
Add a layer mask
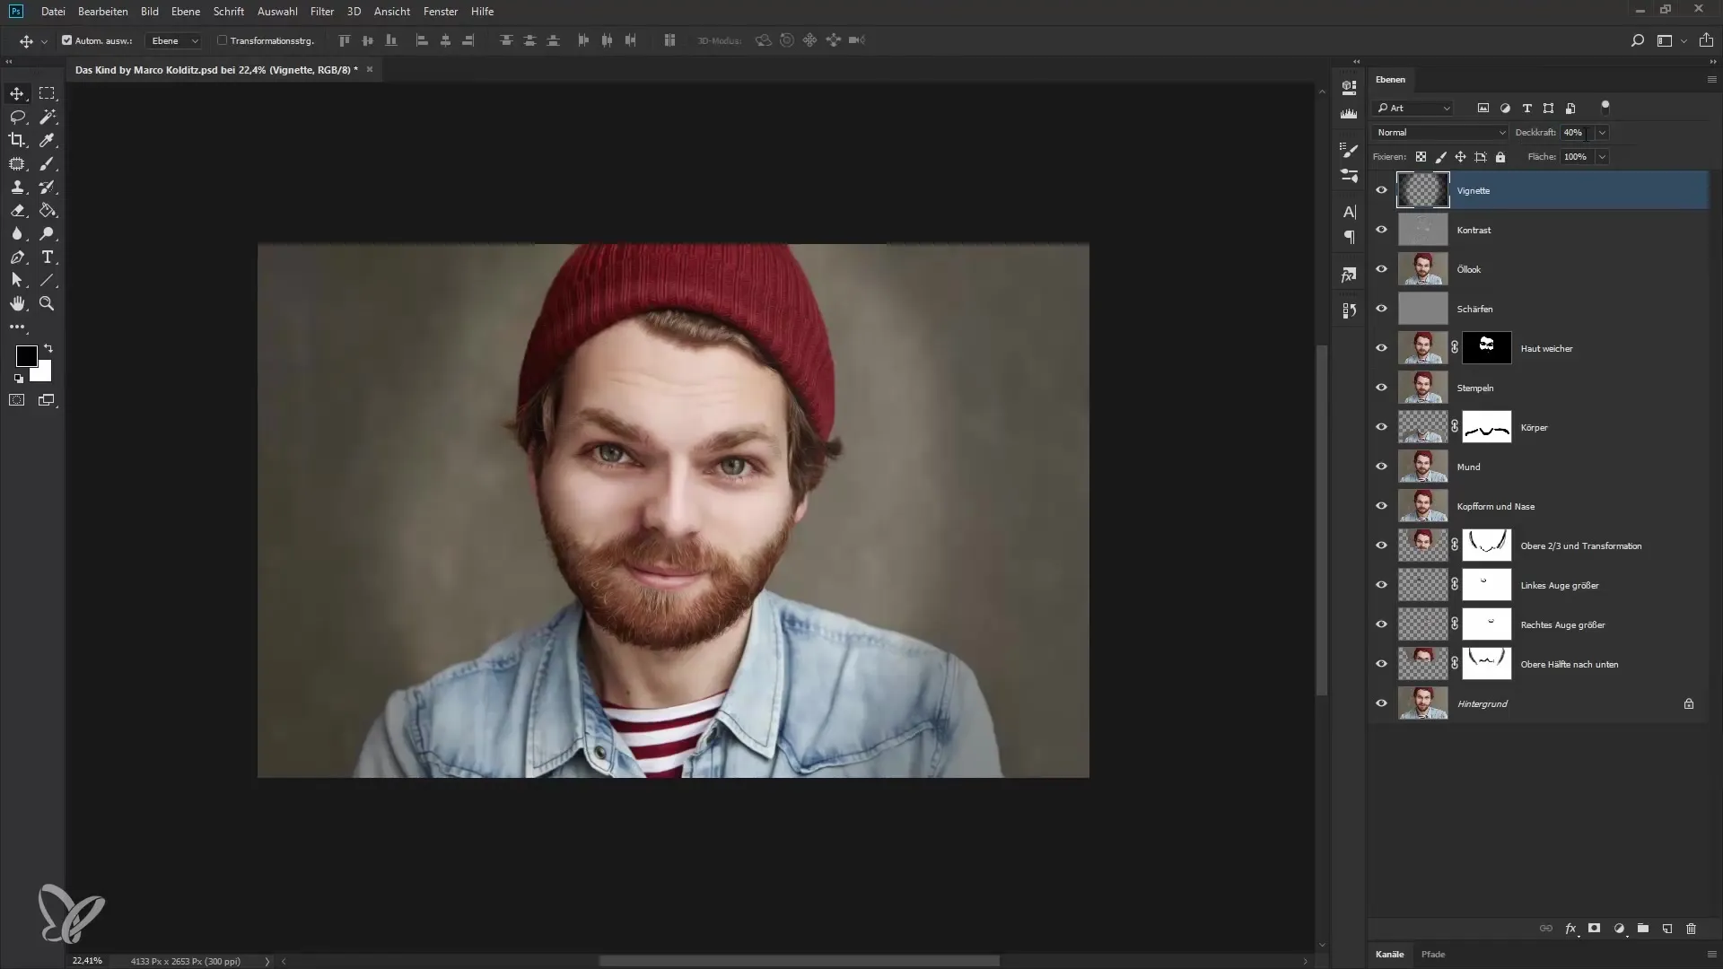point(1595,929)
